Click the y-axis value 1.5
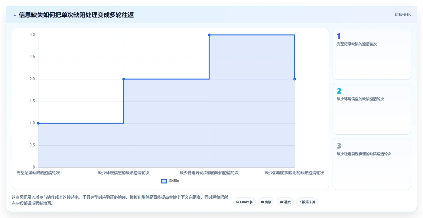 click(x=32, y=101)
